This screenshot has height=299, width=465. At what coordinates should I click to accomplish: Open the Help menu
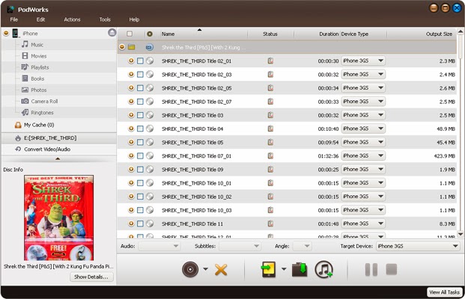pyautogui.click(x=134, y=19)
